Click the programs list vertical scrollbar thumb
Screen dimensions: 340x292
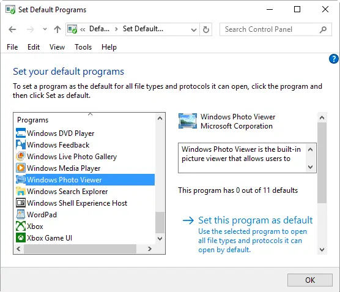click(x=160, y=222)
